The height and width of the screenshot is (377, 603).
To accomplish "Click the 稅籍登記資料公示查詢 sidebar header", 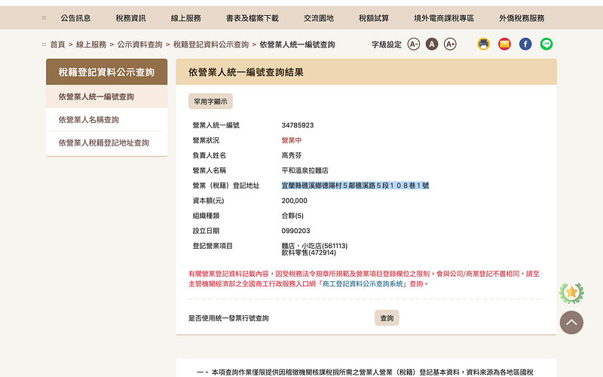I will [106, 72].
